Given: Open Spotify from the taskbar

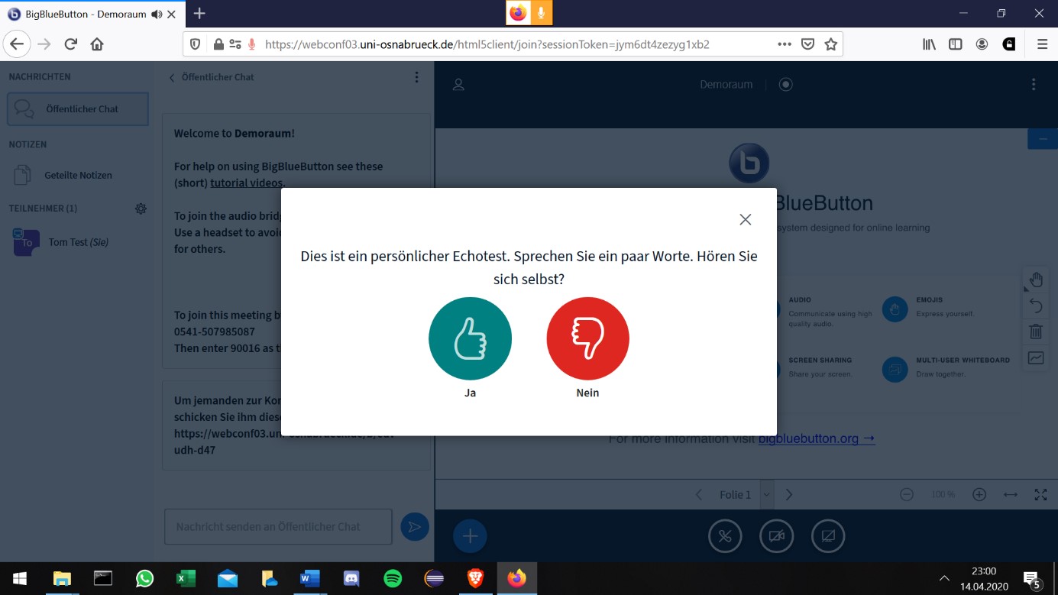Looking at the screenshot, I should point(393,579).
